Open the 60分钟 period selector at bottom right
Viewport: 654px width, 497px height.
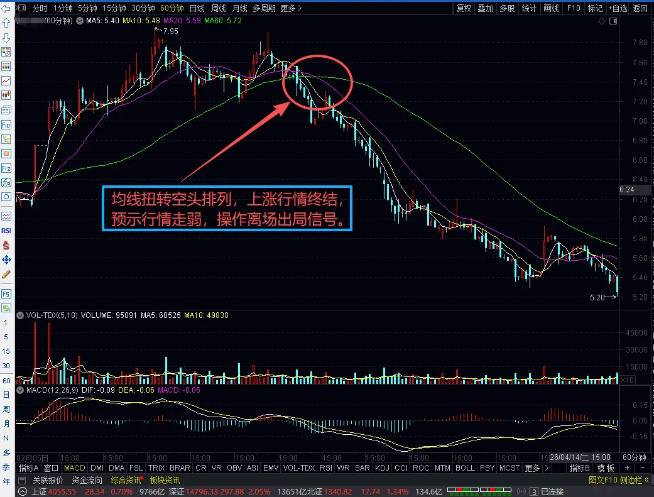[635, 457]
